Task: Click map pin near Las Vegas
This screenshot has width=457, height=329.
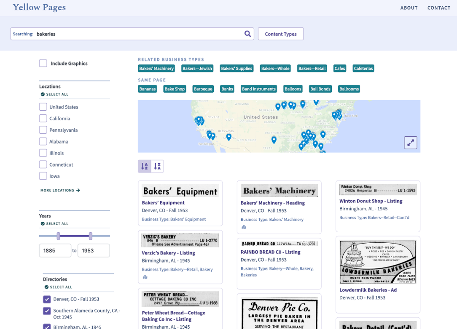Action: (x=229, y=137)
